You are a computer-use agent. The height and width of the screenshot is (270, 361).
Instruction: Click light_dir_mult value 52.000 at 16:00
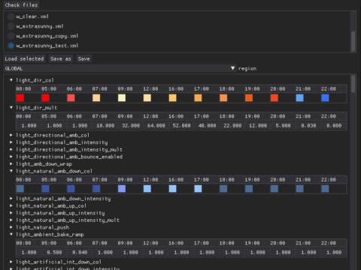(x=181, y=125)
